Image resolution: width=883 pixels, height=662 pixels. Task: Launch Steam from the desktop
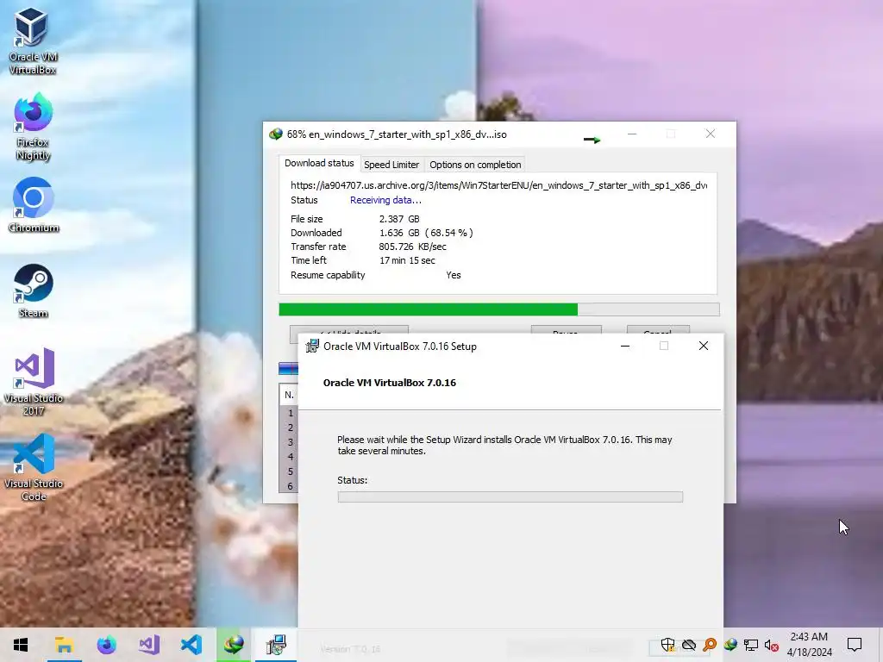coord(34,290)
